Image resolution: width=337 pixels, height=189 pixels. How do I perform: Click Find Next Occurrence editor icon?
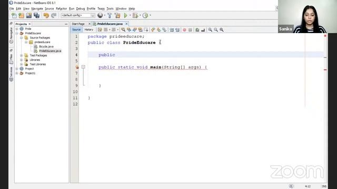[135, 30]
